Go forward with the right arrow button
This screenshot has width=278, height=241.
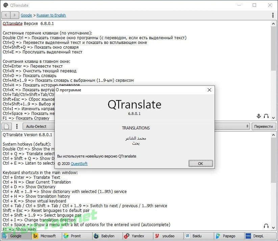pyautogui.click(x=15, y=15)
